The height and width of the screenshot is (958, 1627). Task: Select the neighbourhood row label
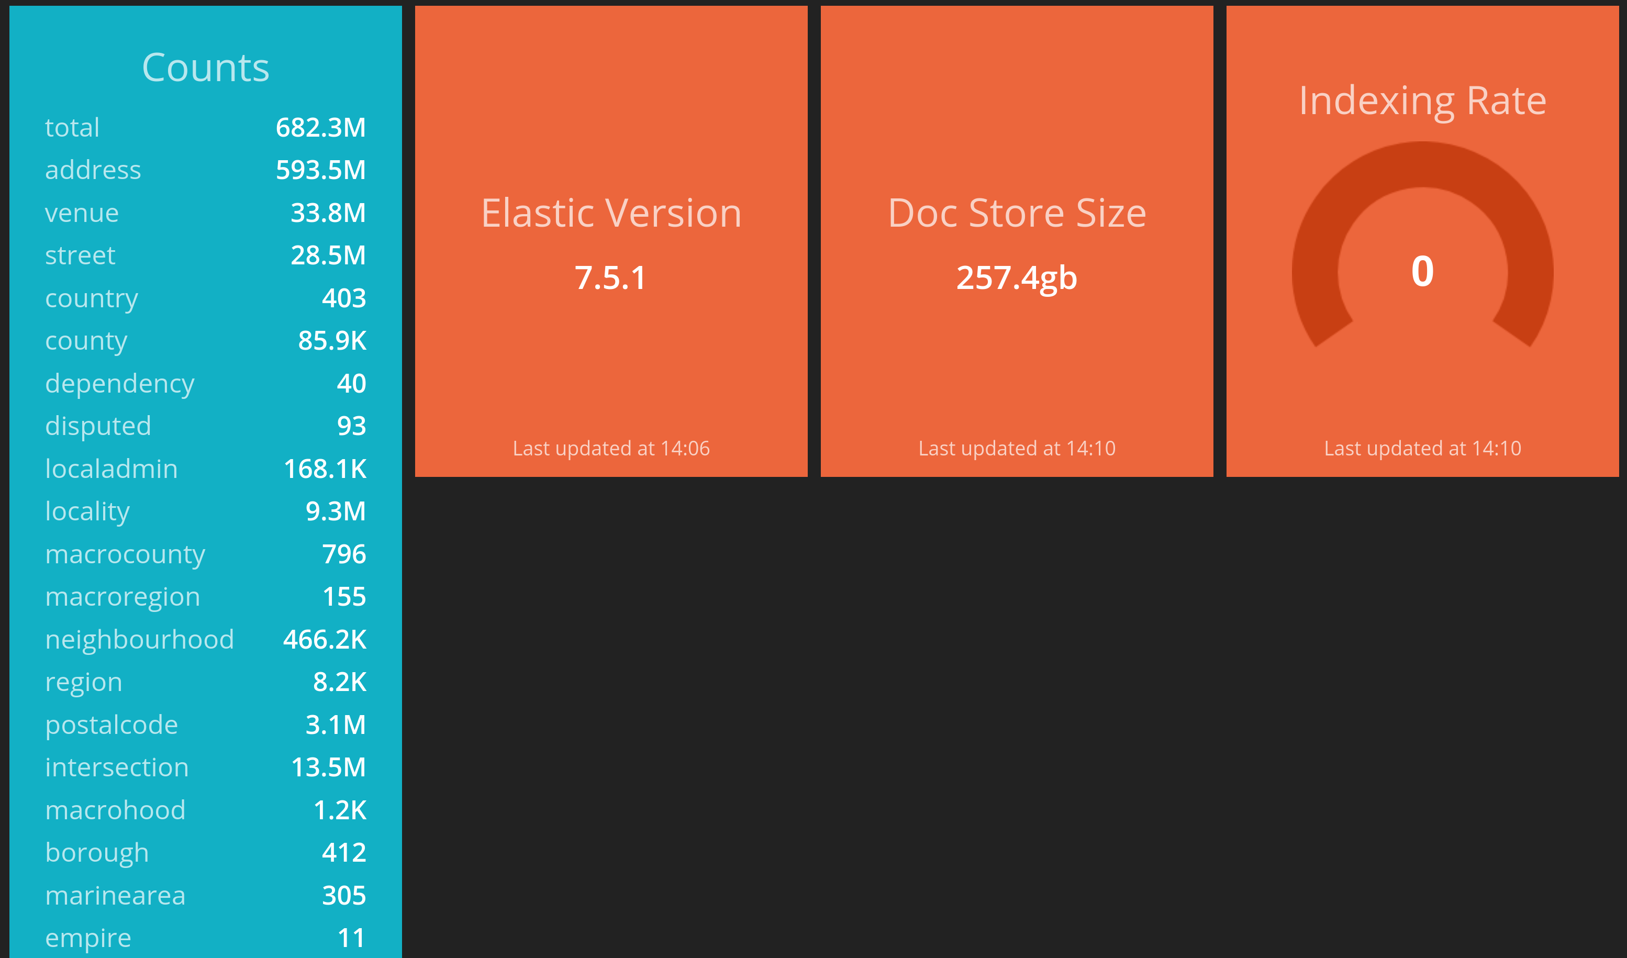coord(139,639)
